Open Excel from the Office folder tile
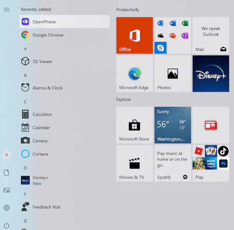Viewport: 234px width, 230px height. point(185,23)
